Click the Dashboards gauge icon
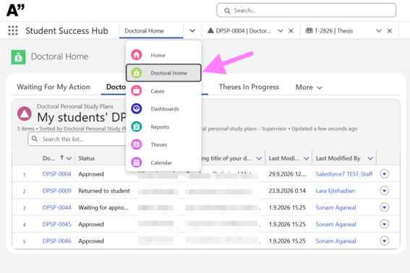Screen dimensions: 410x273 [137, 108]
